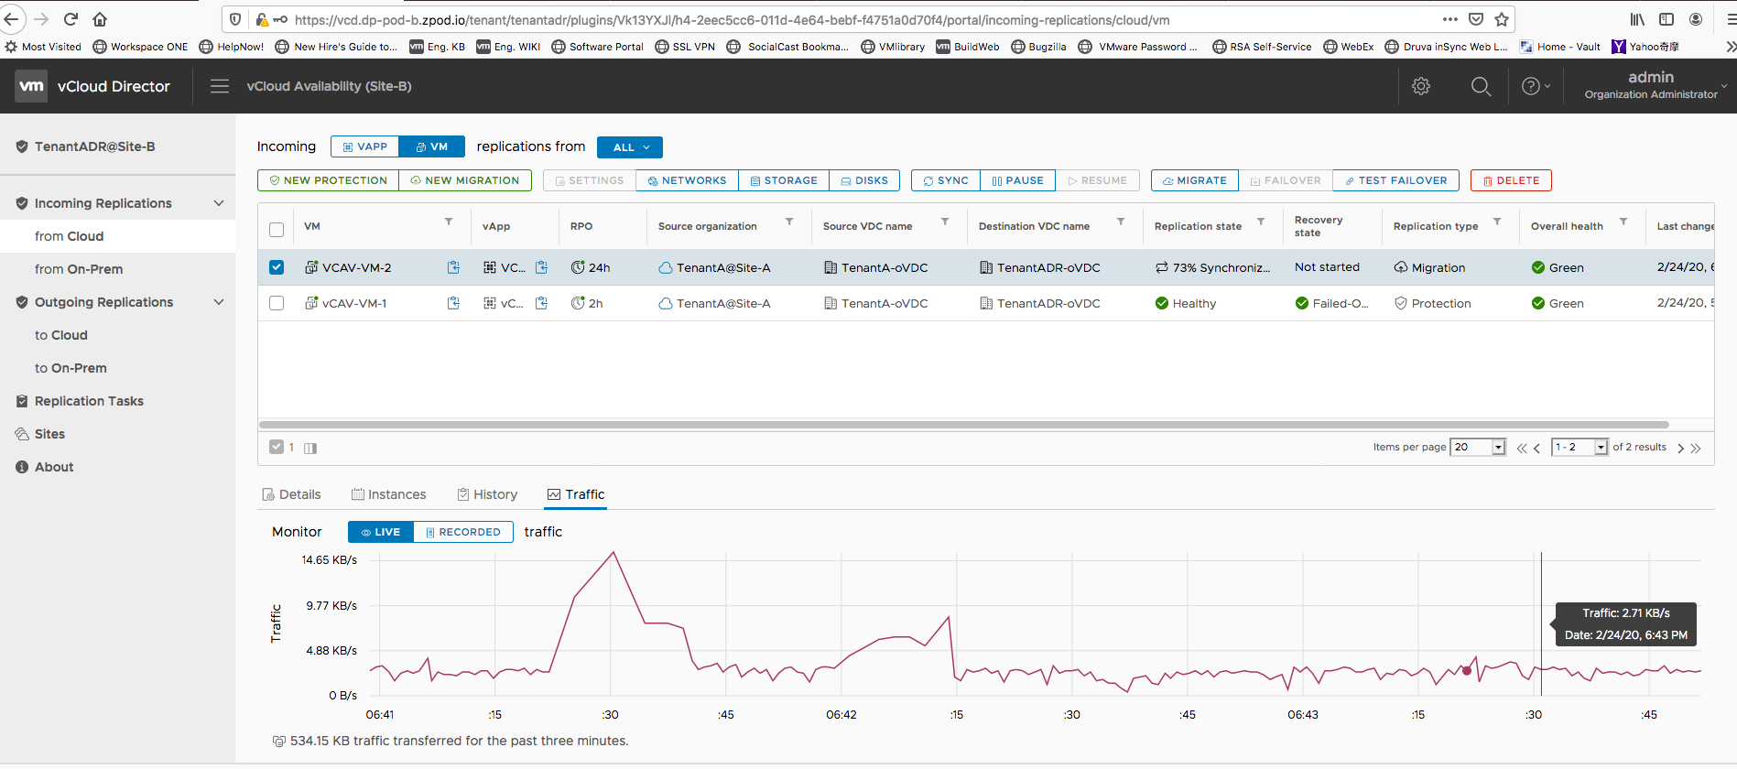1737x769 pixels.
Task: Open details icon next to VCAV-VM-2
Action: 453,267
